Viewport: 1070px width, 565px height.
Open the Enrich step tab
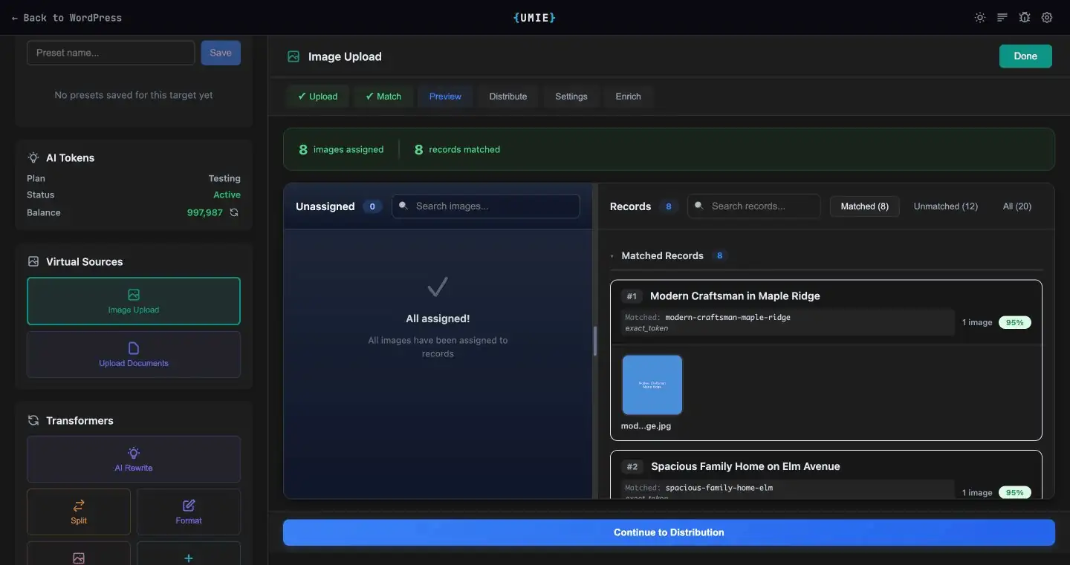click(x=628, y=97)
